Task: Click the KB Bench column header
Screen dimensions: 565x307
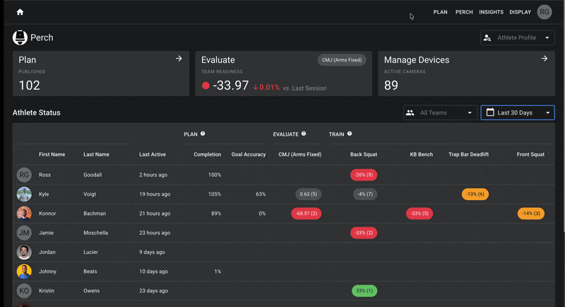Action: (421, 154)
